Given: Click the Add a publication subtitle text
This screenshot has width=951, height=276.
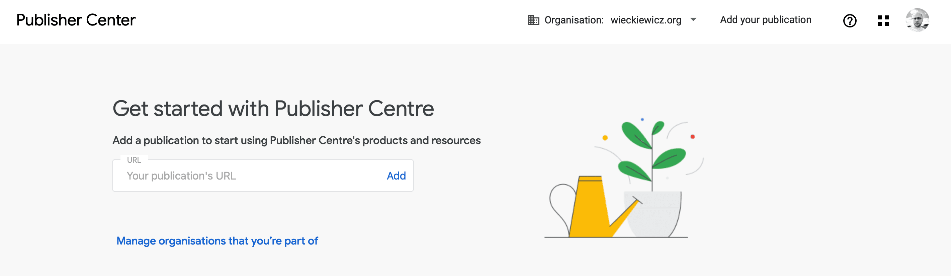Looking at the screenshot, I should (x=296, y=140).
